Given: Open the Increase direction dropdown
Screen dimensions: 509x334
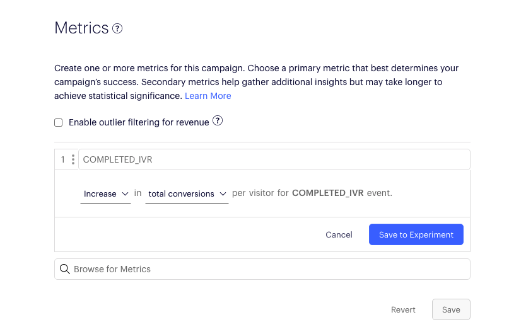Looking at the screenshot, I should point(105,193).
